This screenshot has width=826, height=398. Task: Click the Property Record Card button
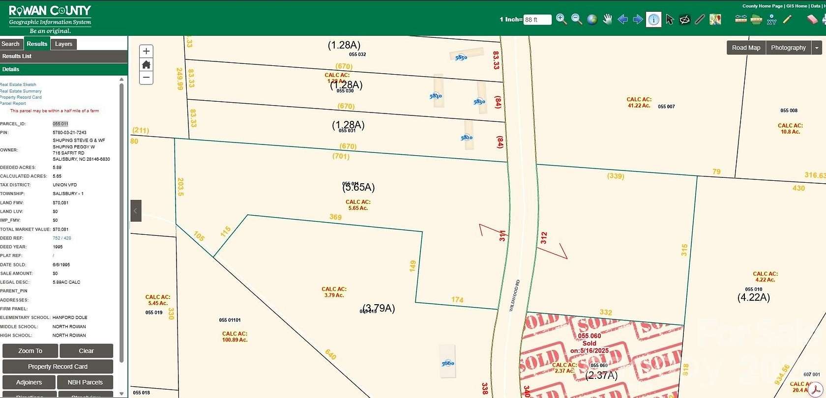58,367
